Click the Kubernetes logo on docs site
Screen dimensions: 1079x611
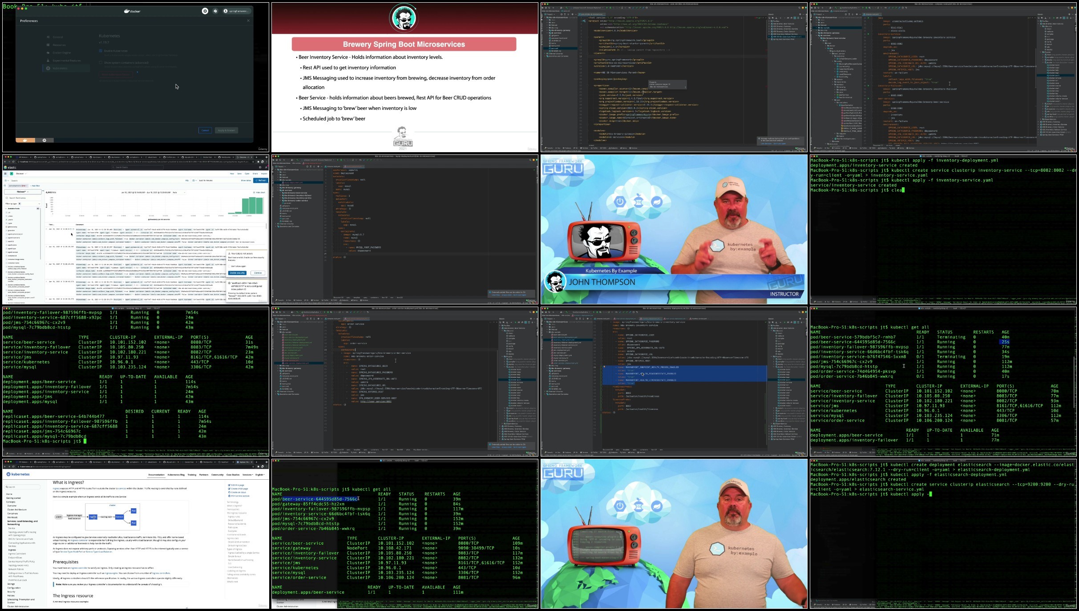coord(18,474)
